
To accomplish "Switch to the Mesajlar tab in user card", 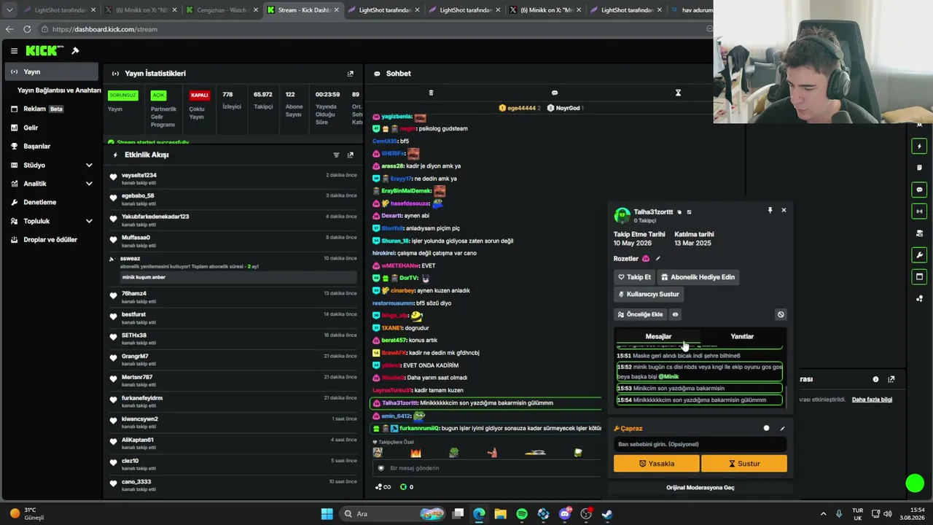I will (658, 336).
